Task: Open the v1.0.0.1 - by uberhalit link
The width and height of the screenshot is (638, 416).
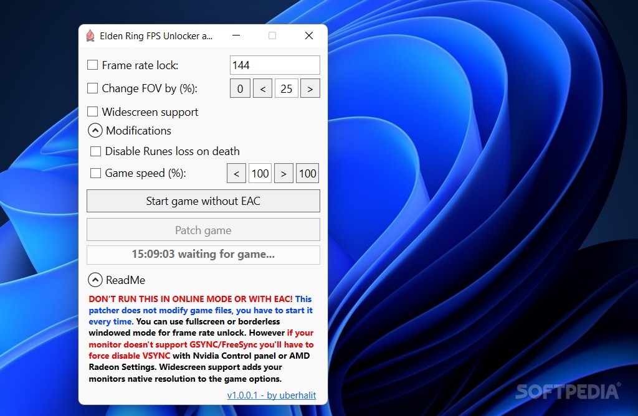Action: pyautogui.click(x=272, y=395)
